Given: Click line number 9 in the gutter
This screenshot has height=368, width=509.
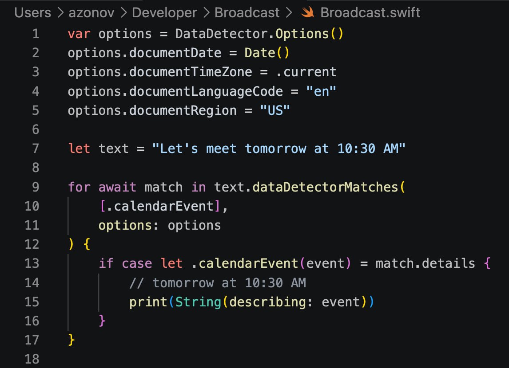Looking at the screenshot, I should tap(36, 187).
